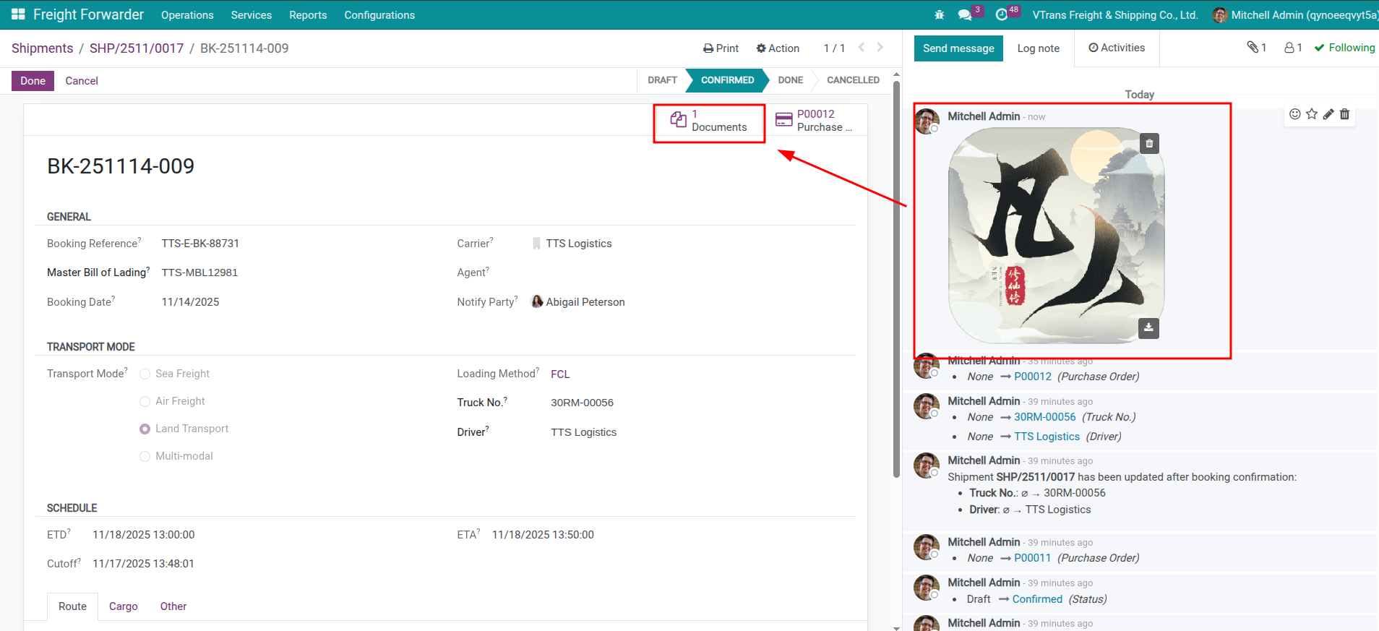This screenshot has width=1379, height=631.
Task: Open the Action dropdown menu
Action: [x=778, y=48]
